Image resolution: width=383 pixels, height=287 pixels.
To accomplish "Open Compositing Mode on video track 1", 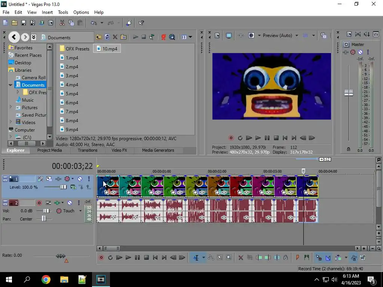I will click(73, 187).
